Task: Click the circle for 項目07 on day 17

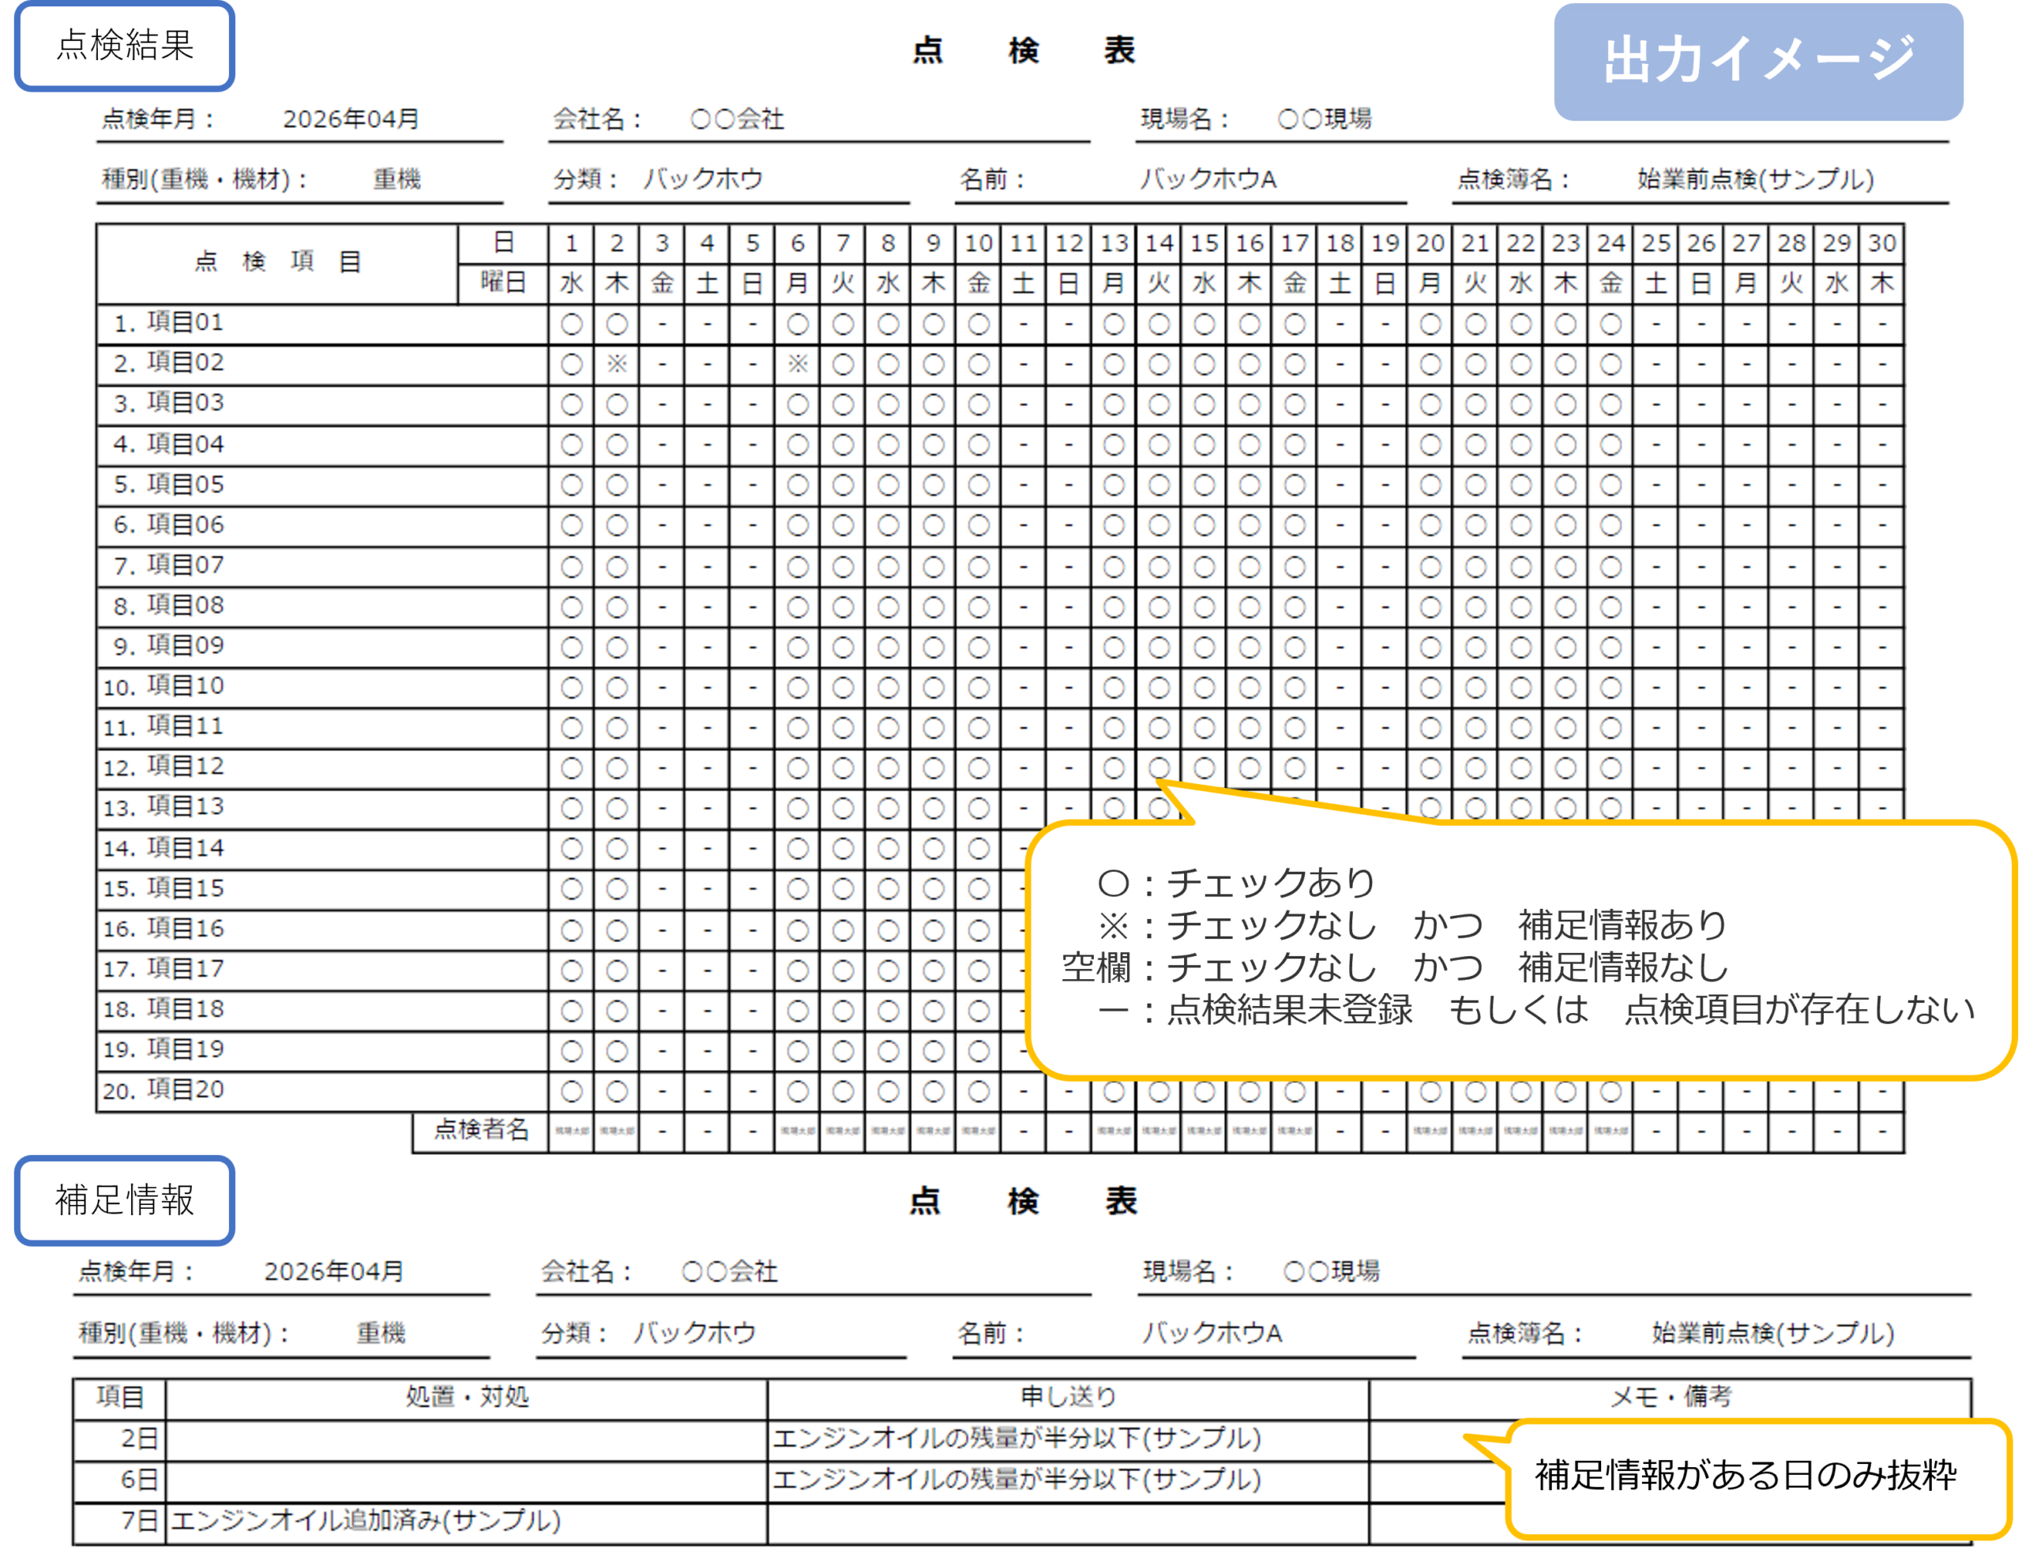Action: click(x=1295, y=566)
